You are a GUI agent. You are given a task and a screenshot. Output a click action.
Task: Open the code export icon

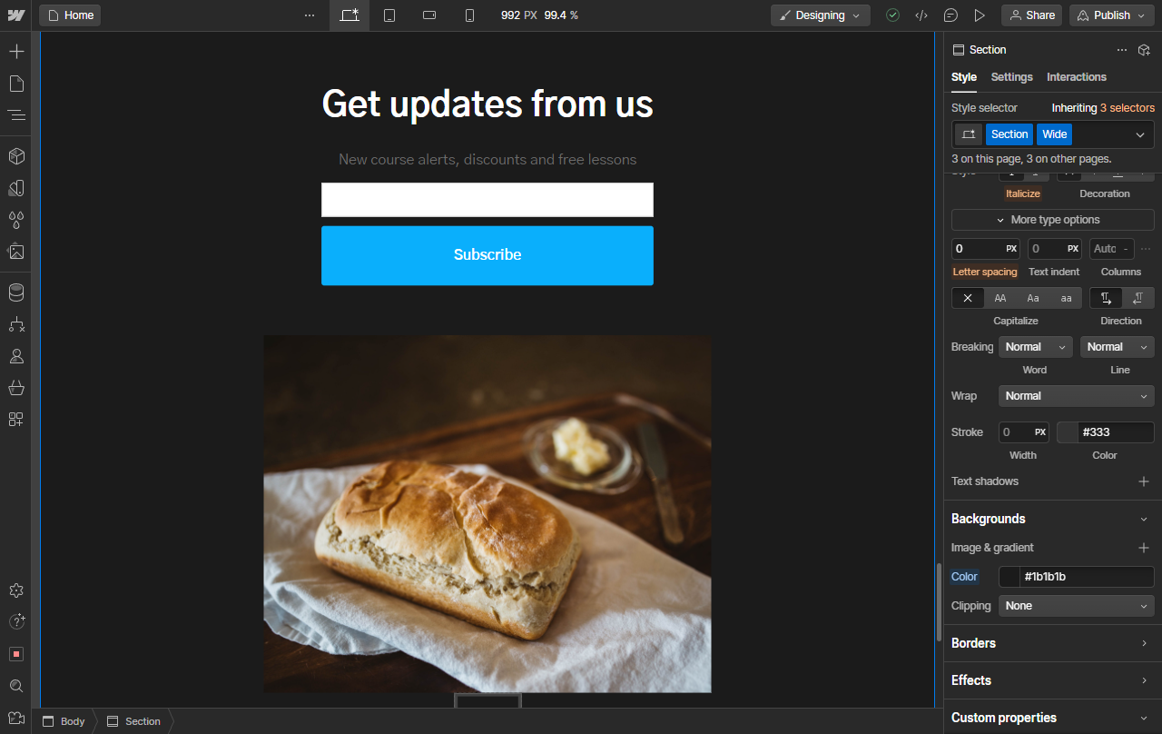(x=921, y=15)
